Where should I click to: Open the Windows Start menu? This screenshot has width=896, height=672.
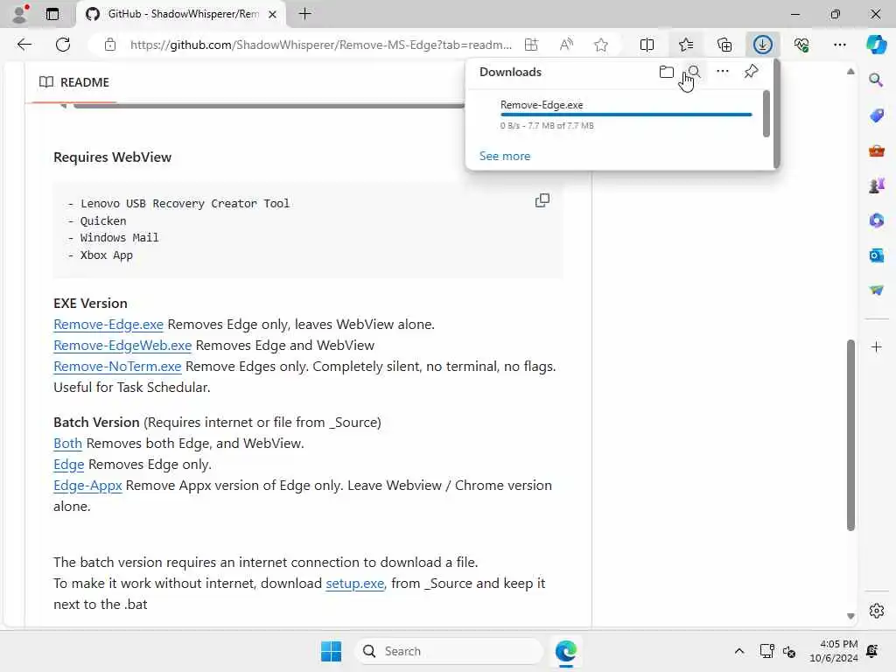click(x=331, y=651)
